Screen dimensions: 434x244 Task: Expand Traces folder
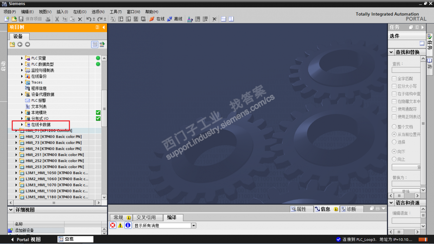(x=22, y=82)
